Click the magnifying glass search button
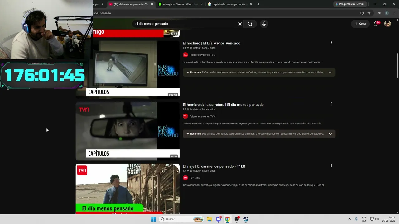This screenshot has height=224, width=399. tap(250, 24)
